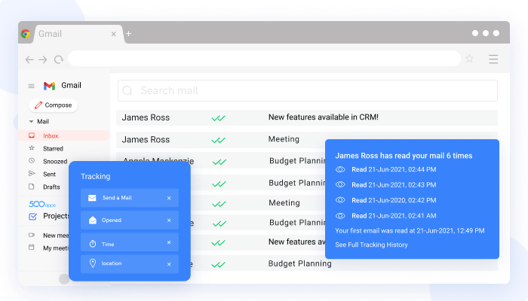
Task: Click read ticks on Angela Mackenzie row
Action: coord(219,163)
